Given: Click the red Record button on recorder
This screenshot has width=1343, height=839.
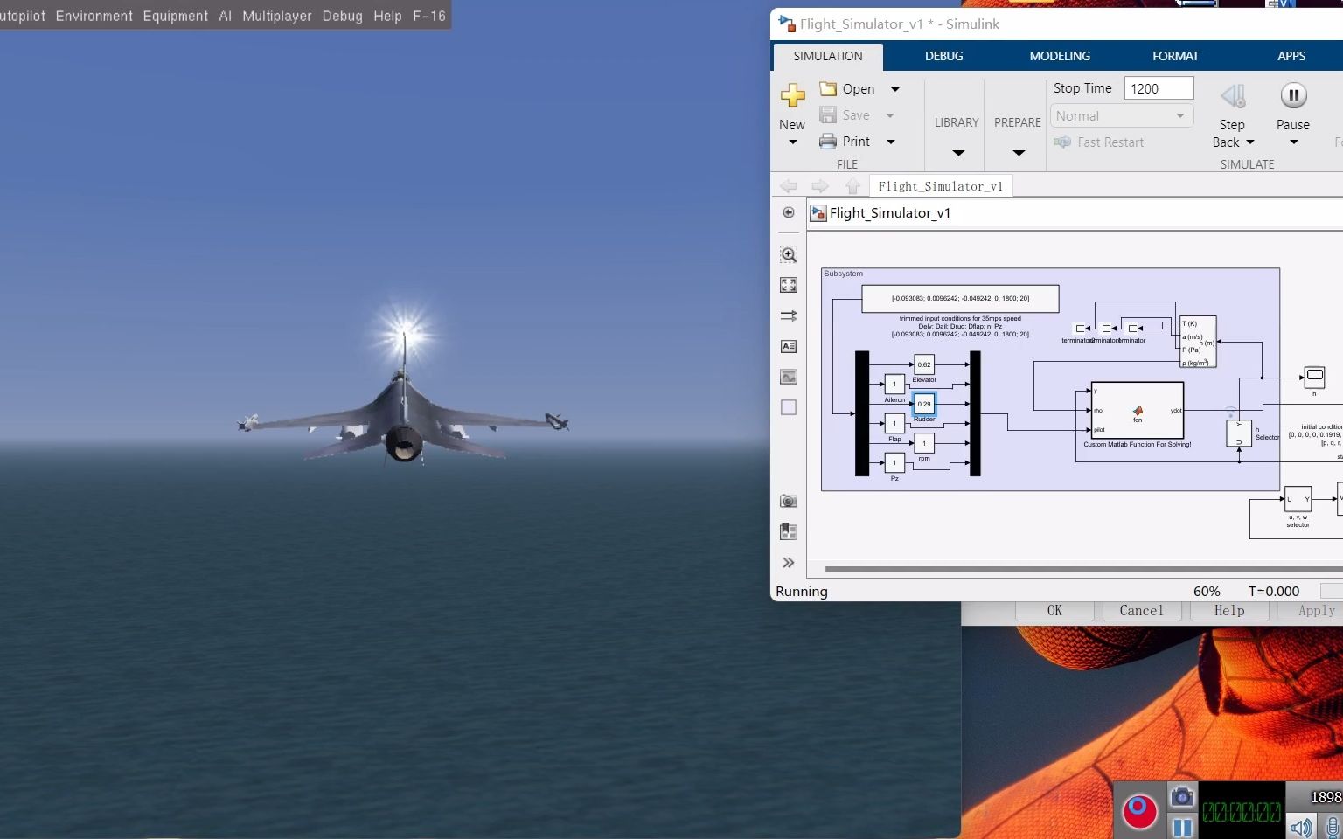Looking at the screenshot, I should (x=1140, y=811).
